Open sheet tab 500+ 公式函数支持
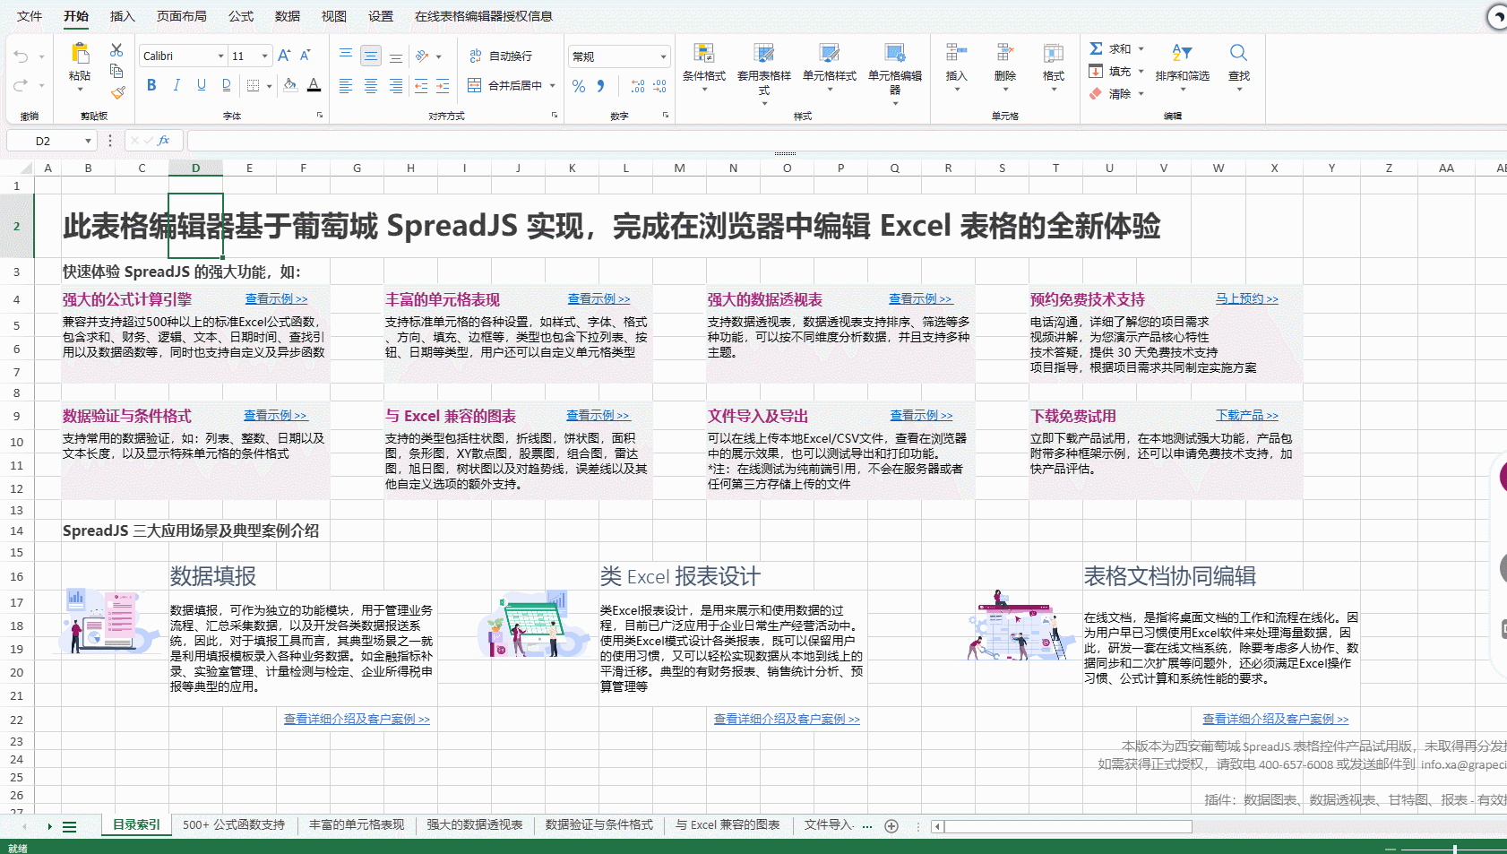Image resolution: width=1507 pixels, height=854 pixels. 234,825
